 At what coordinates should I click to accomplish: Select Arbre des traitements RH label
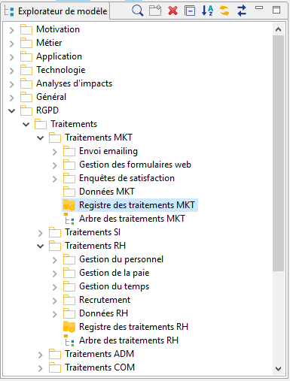129,340
